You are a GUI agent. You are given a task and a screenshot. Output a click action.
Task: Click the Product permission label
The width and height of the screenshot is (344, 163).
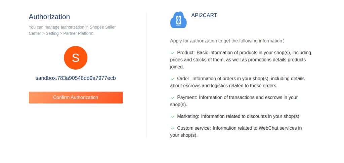pos(186,53)
